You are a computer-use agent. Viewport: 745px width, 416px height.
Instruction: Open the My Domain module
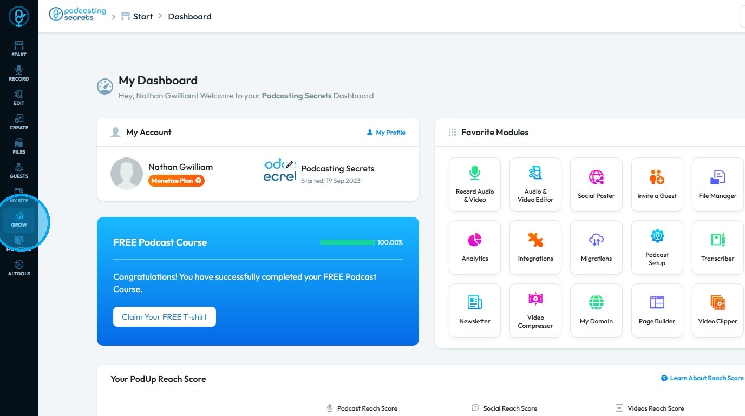click(596, 311)
